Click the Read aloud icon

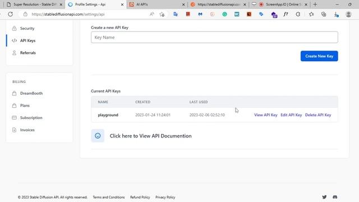(x=151, y=14)
